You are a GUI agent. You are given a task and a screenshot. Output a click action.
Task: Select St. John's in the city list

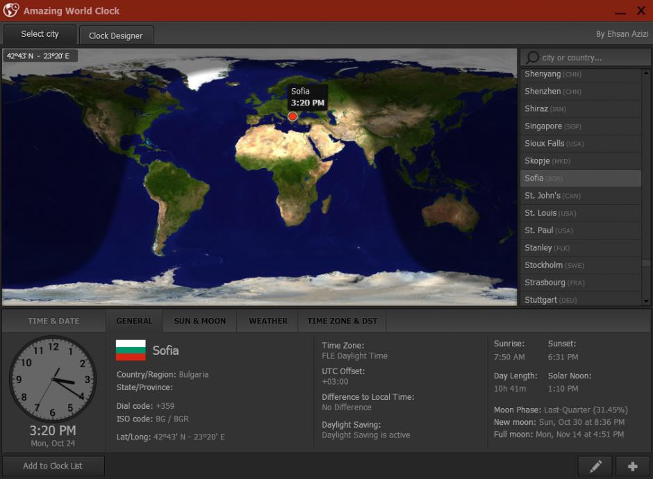coord(581,196)
